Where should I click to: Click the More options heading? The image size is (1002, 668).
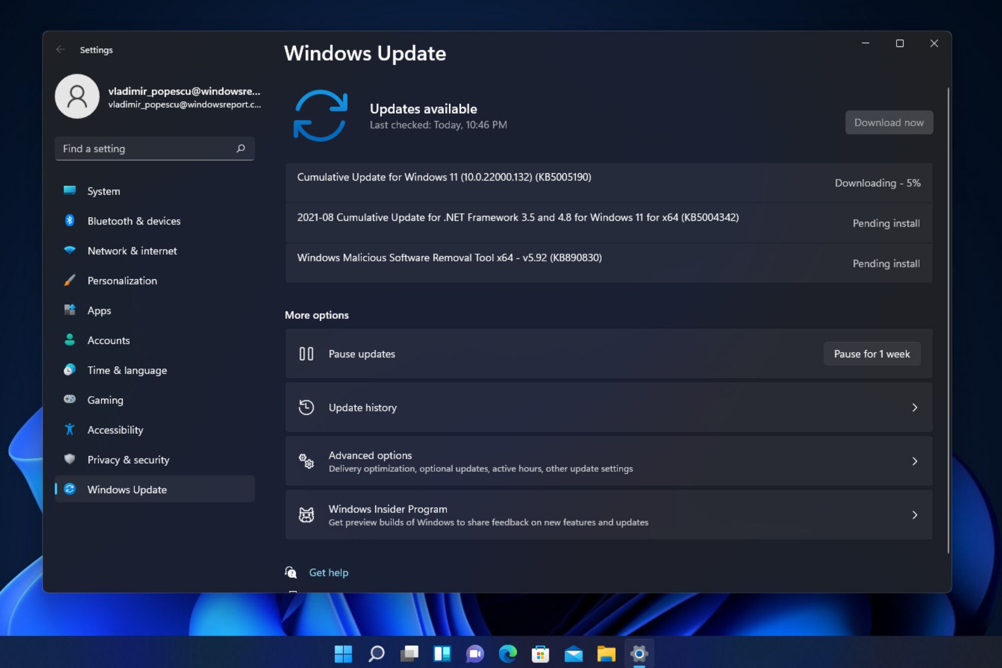(x=316, y=315)
